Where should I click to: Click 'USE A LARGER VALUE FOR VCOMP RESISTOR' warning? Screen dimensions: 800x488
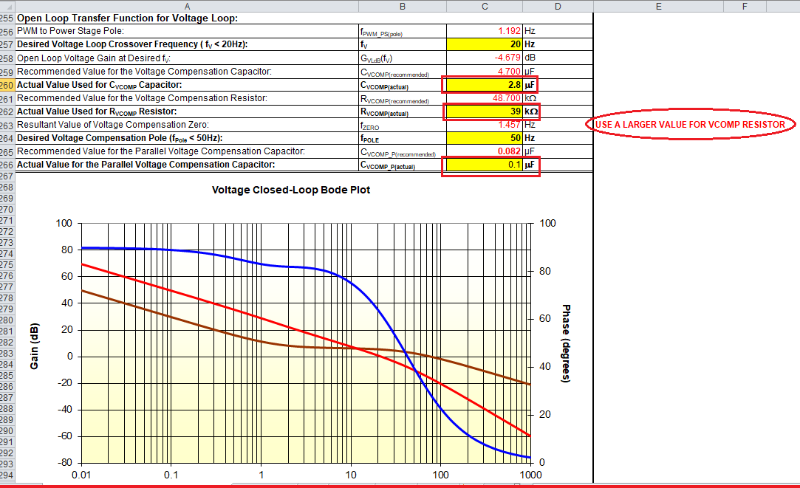click(x=690, y=124)
